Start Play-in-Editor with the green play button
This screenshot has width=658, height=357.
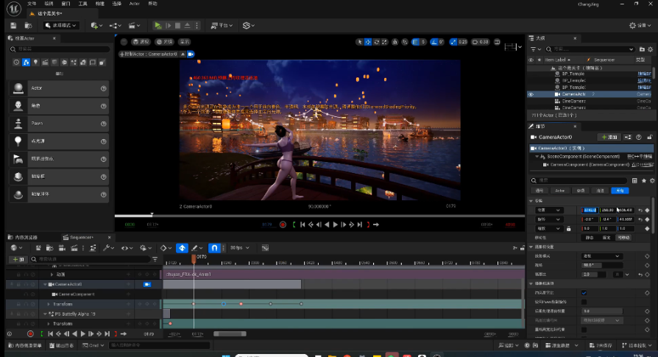pyautogui.click(x=158, y=26)
